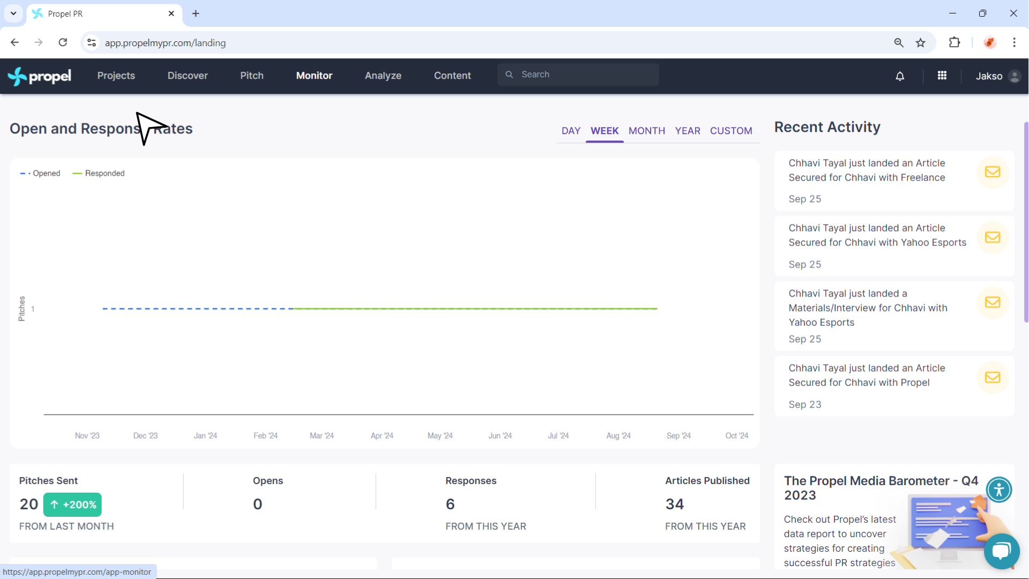
Task: Click the blue dashed Opened line
Action: click(x=197, y=309)
